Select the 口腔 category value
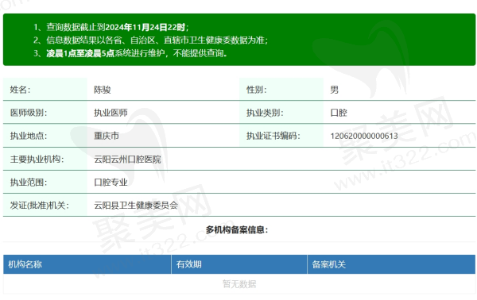 (339, 113)
